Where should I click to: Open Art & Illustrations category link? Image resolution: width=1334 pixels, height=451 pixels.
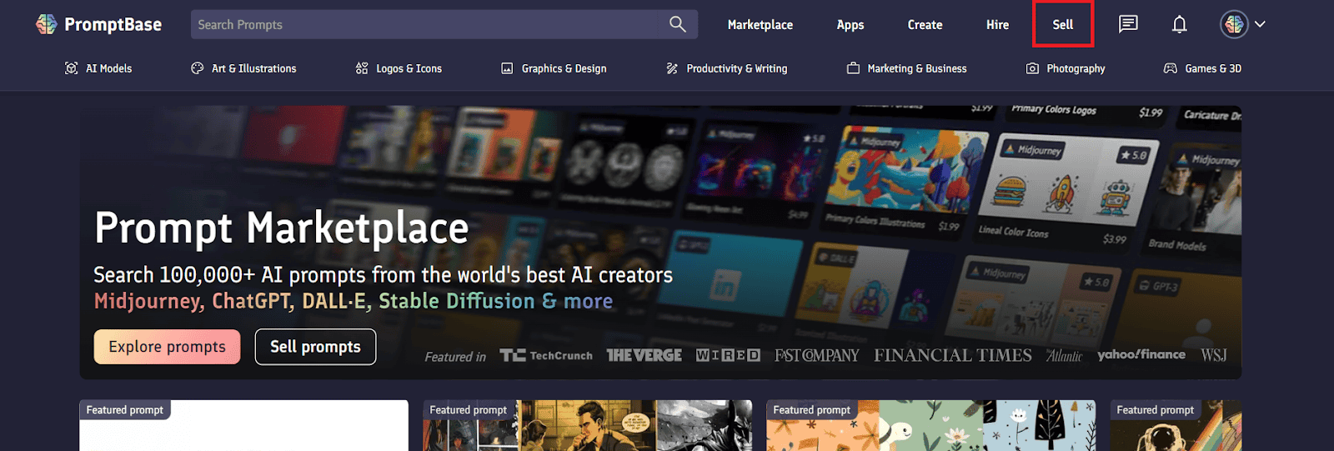254,68
